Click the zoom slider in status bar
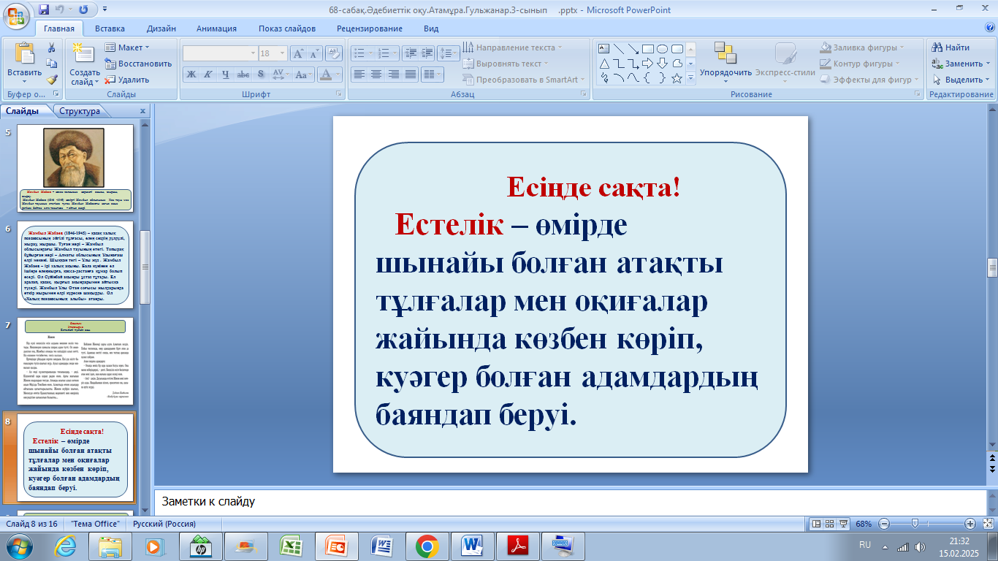The height and width of the screenshot is (561, 998). (x=915, y=524)
